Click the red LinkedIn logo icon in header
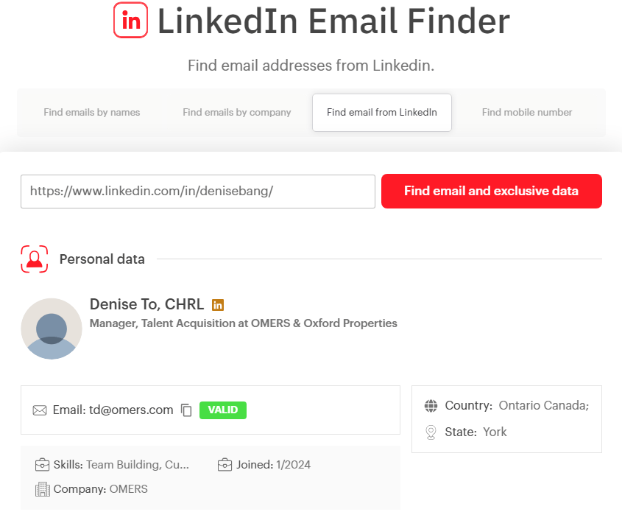This screenshot has height=512, width=622. click(131, 21)
